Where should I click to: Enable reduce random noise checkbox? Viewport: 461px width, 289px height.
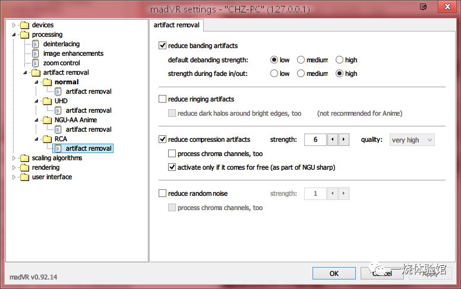point(162,193)
